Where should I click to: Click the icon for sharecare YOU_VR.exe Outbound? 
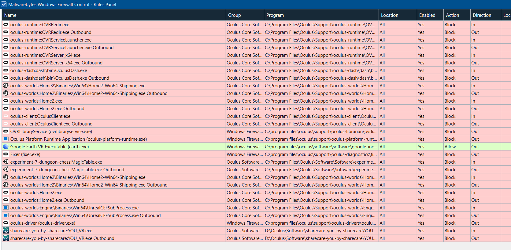(6, 238)
